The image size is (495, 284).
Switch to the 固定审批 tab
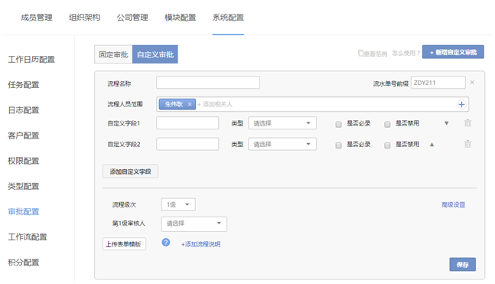pos(113,54)
